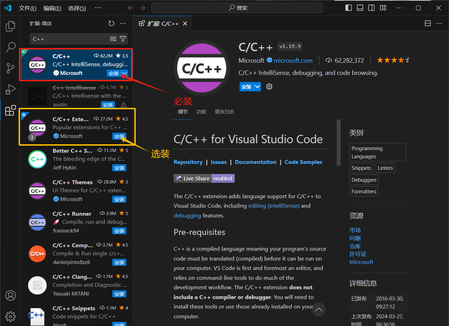Open the C/C++ extension settings gear
449x326 pixels.
pos(269,86)
